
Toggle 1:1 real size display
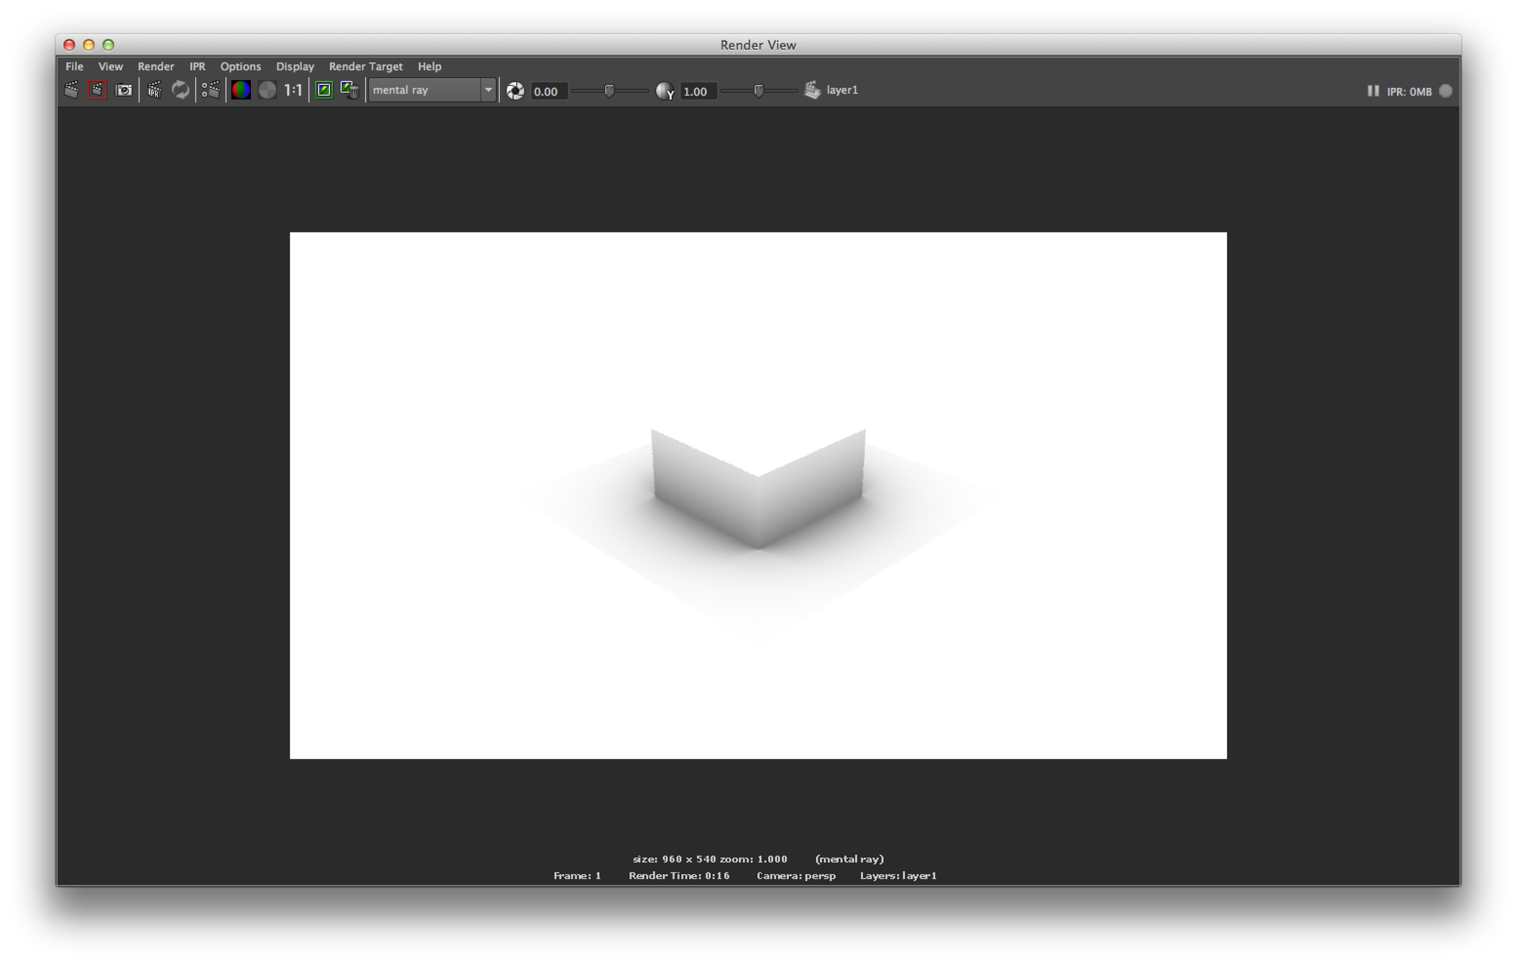(291, 90)
